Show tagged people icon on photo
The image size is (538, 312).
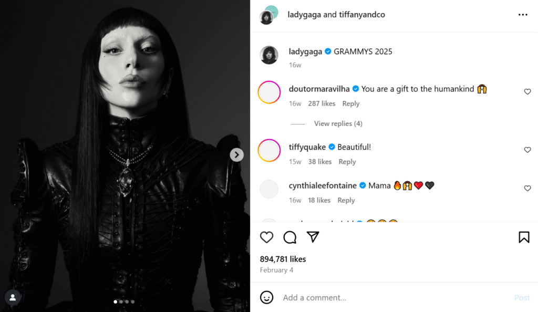click(13, 297)
